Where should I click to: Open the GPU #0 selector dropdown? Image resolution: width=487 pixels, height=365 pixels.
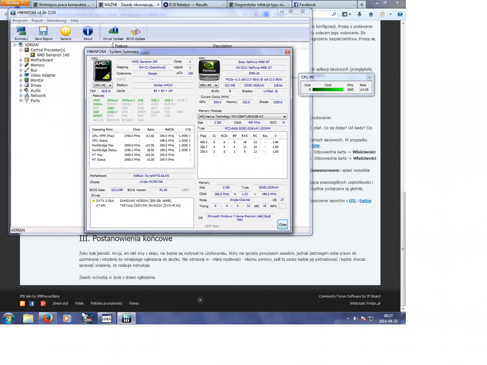209,85
